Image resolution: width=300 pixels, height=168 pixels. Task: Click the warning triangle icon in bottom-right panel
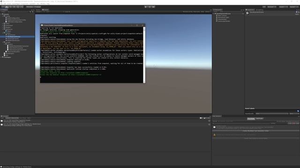tap(215, 135)
